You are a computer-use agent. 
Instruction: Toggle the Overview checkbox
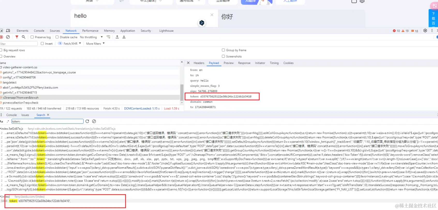coord(1,56)
